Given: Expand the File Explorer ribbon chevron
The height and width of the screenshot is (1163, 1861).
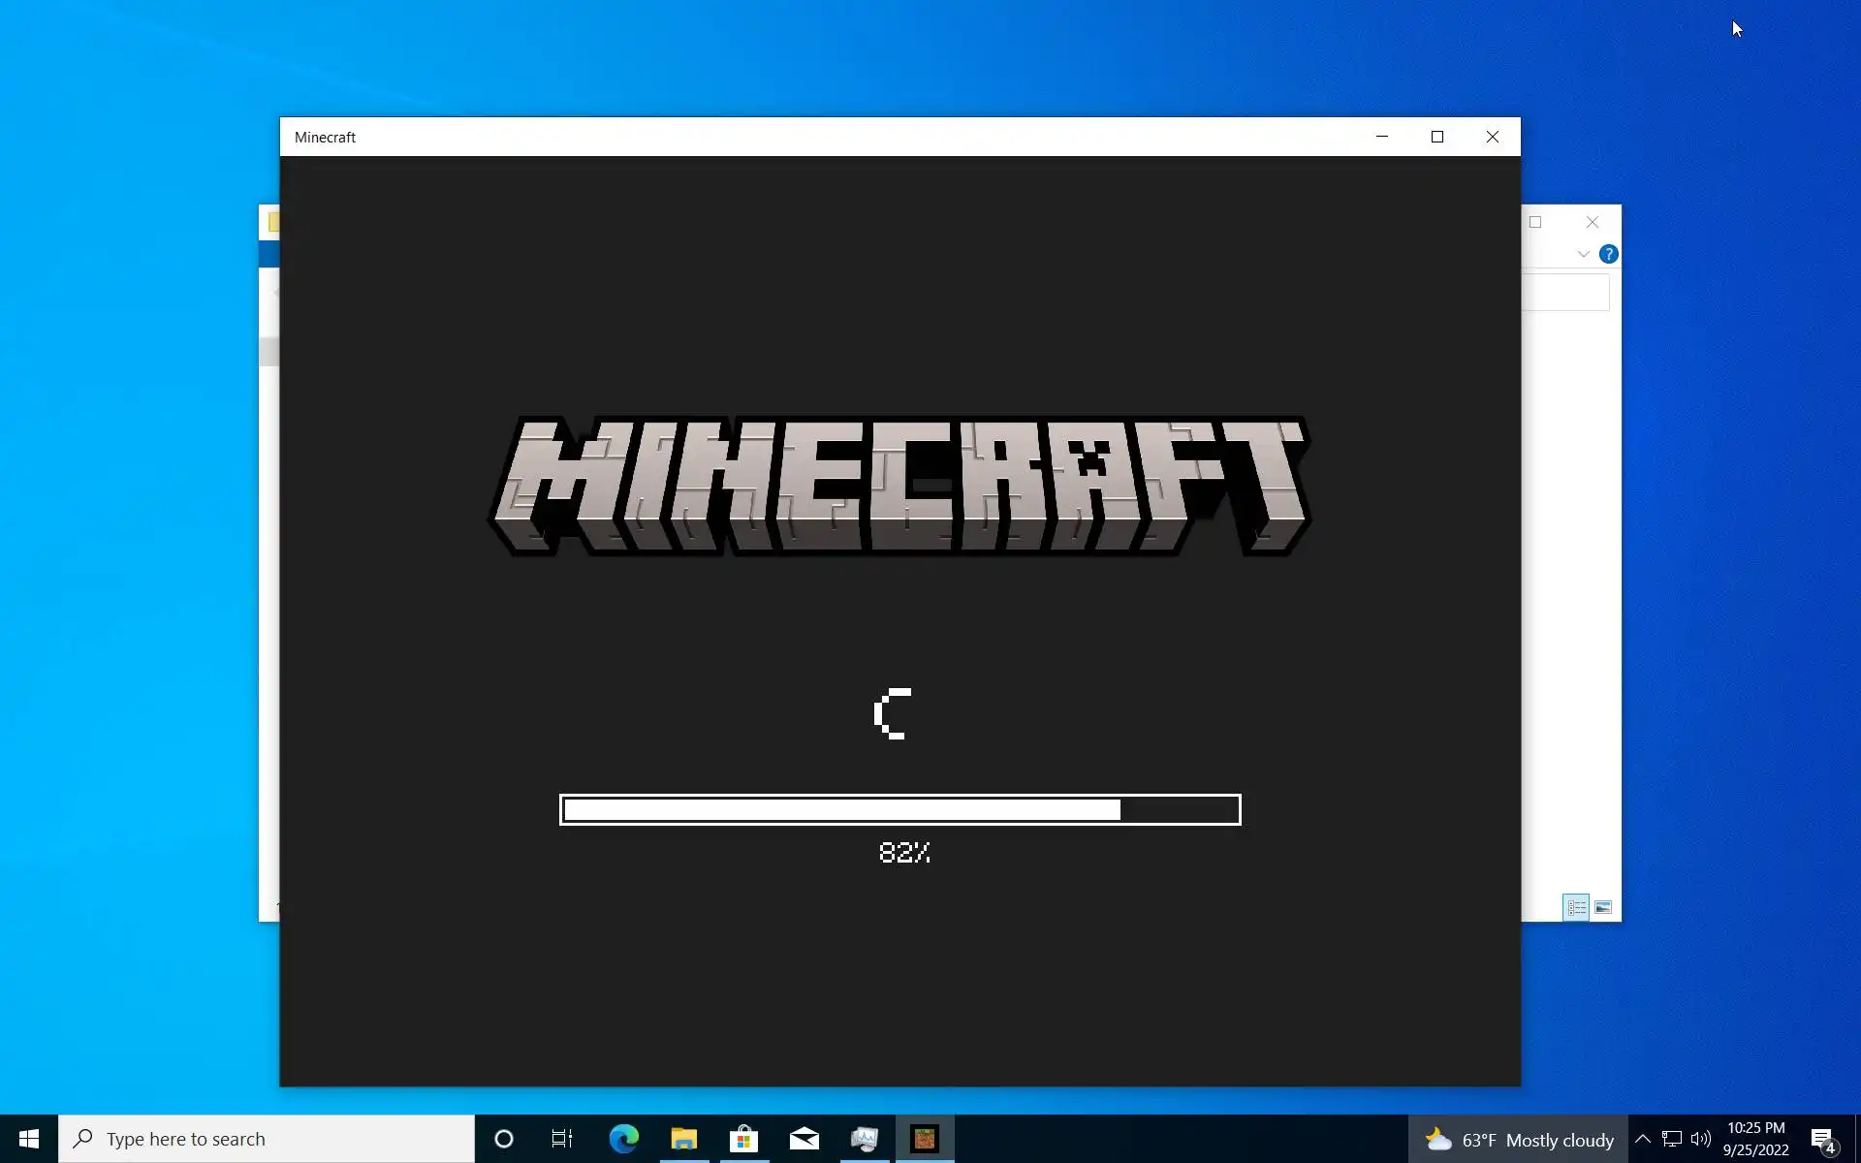Looking at the screenshot, I should pyautogui.click(x=1583, y=254).
